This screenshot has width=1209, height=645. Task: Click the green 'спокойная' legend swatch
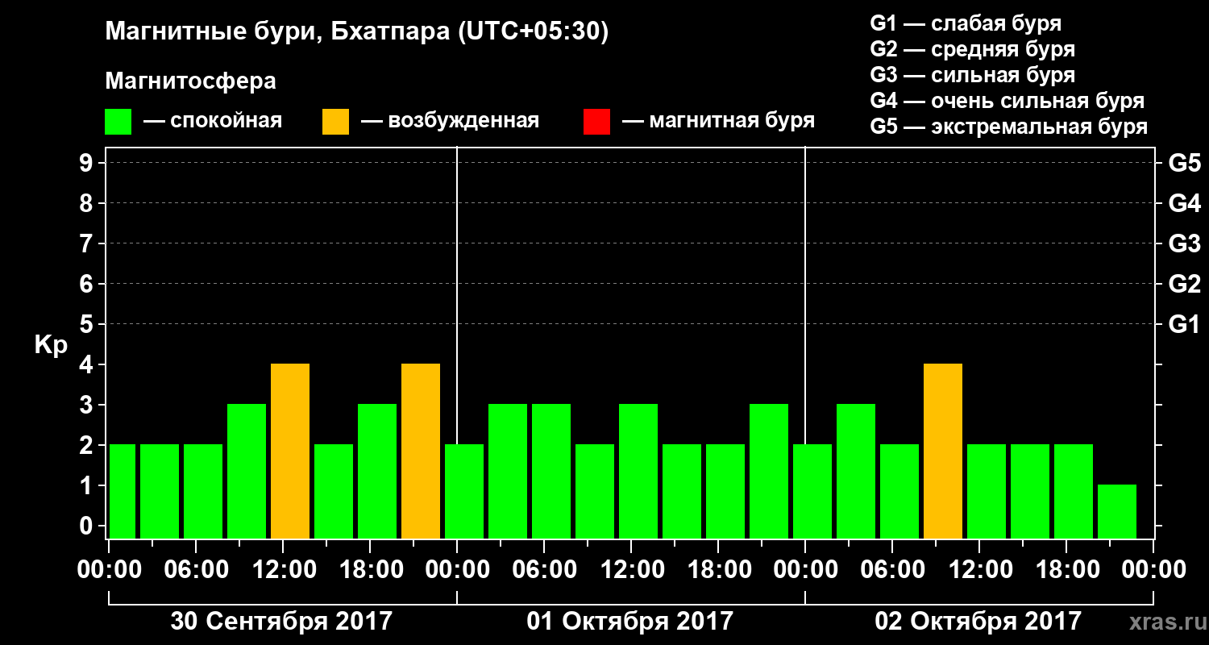[118, 122]
